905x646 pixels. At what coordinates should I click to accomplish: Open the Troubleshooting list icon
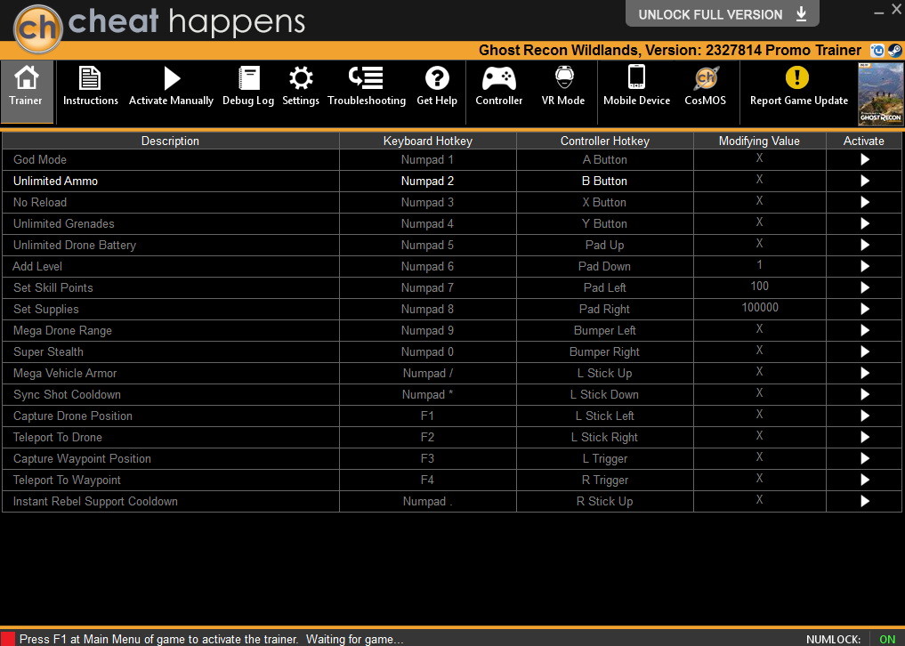(366, 78)
